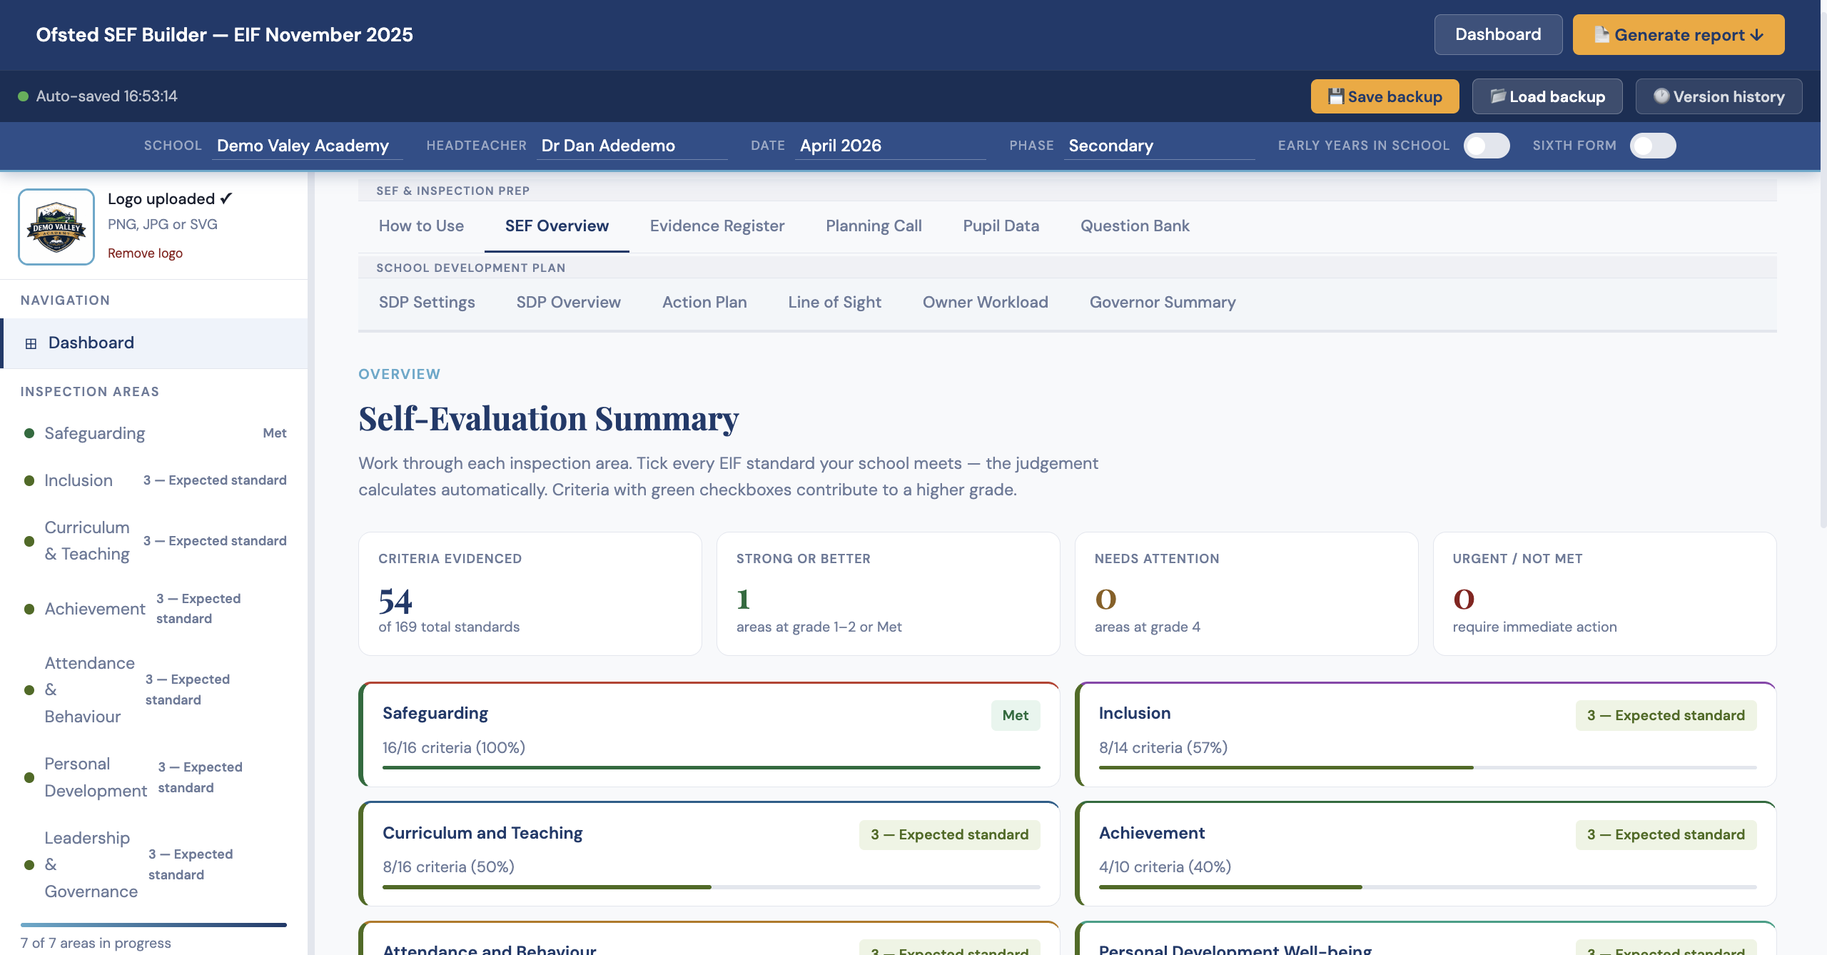This screenshot has height=955, width=1827.
Task: Click the Remove logo link
Action: tap(145, 253)
